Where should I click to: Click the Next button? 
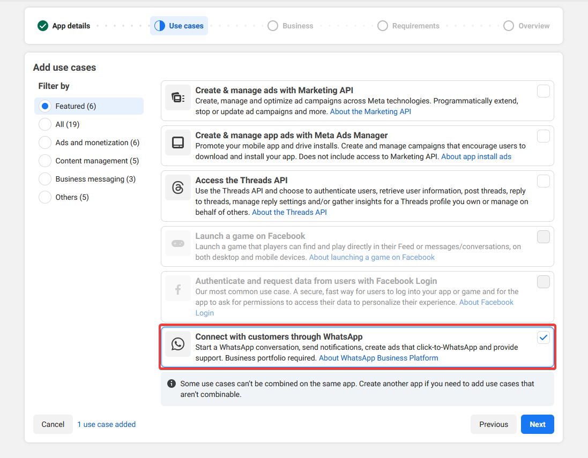click(537, 424)
